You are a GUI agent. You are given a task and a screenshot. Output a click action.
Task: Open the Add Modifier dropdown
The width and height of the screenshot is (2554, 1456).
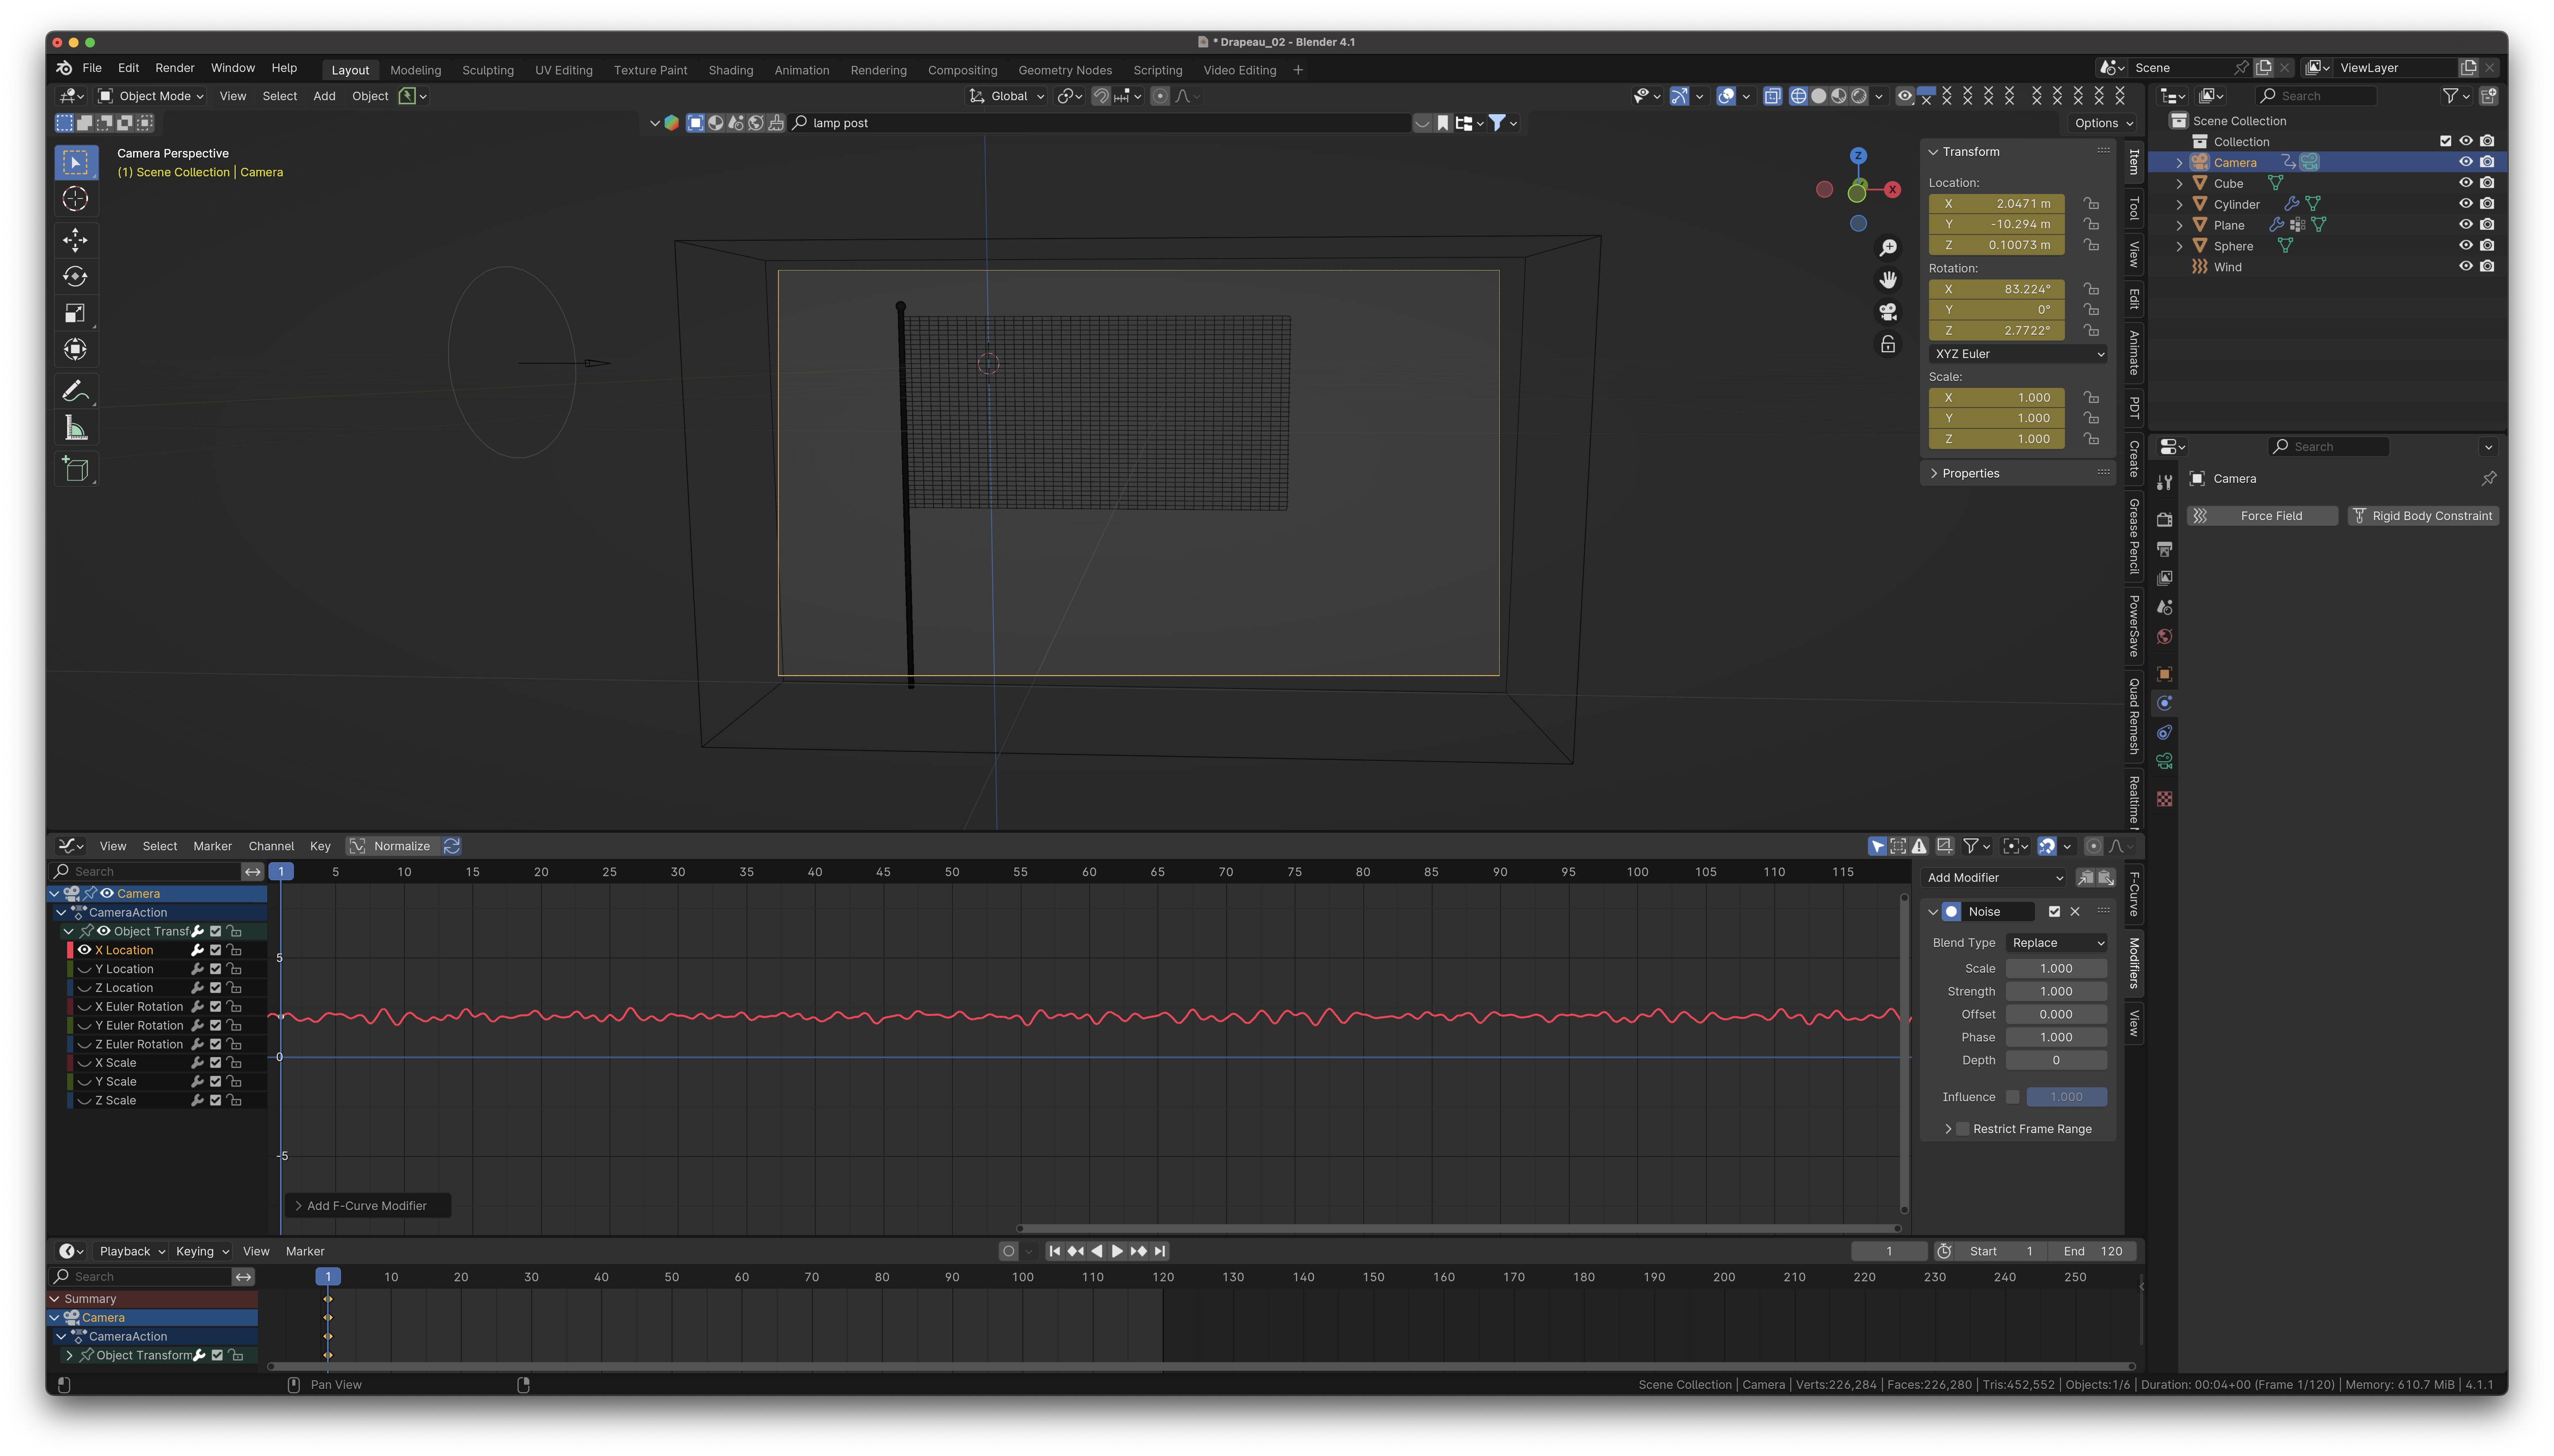pyautogui.click(x=1994, y=878)
